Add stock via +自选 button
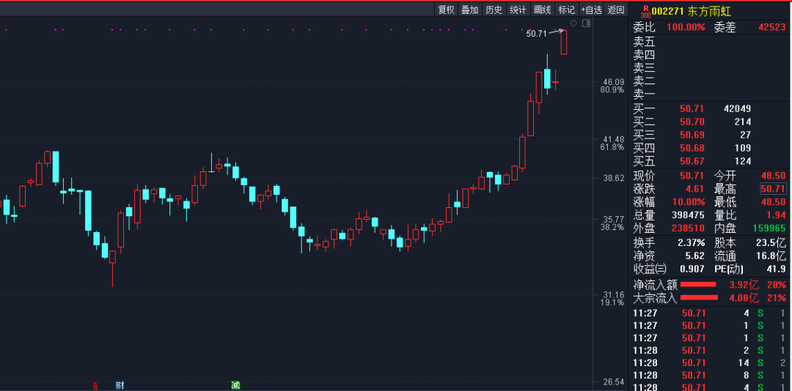Image resolution: width=792 pixels, height=391 pixels. pyautogui.click(x=592, y=10)
